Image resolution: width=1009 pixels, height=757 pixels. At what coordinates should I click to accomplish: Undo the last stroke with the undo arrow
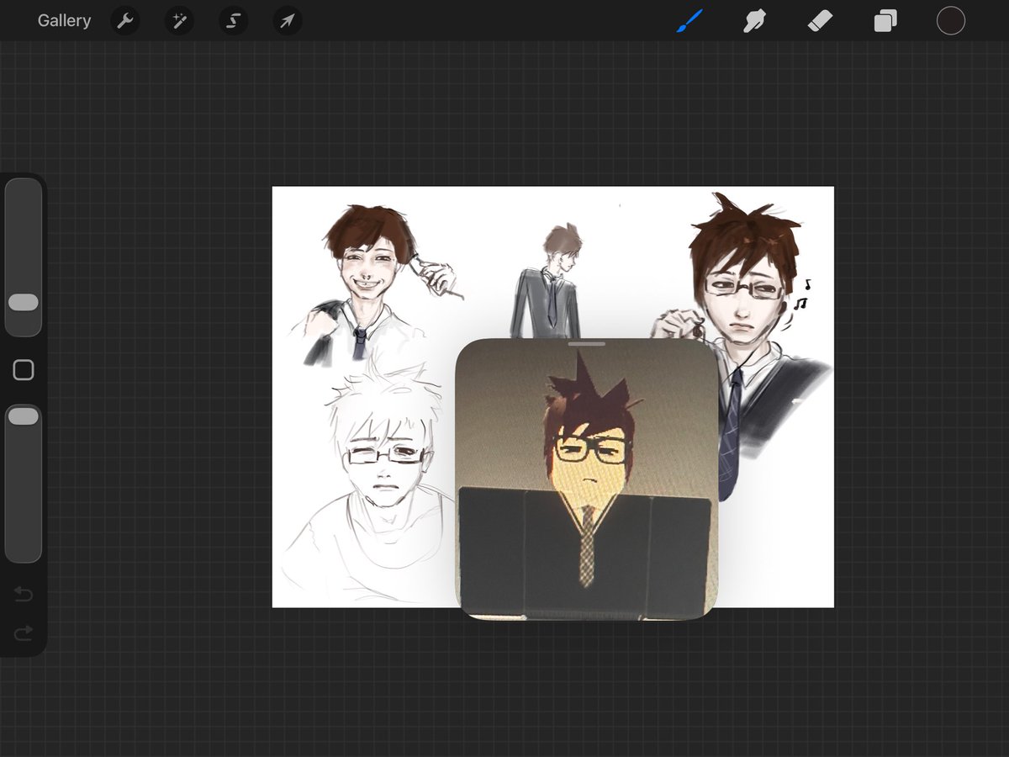click(24, 596)
